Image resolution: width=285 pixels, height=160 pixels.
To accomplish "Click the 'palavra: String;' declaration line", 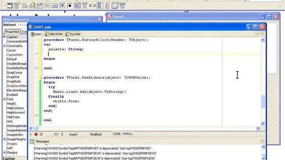I will click(66, 49).
